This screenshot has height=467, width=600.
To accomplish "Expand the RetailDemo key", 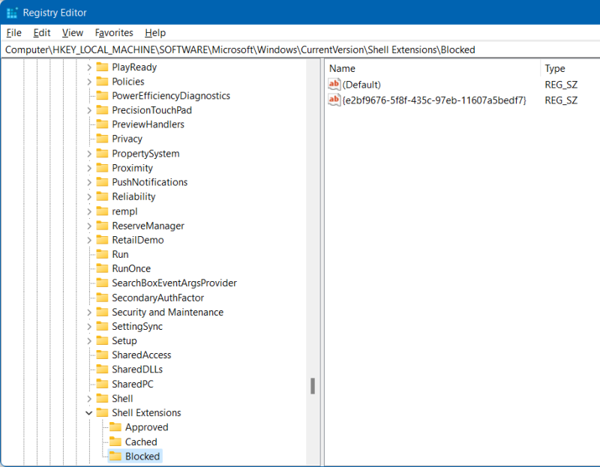I will (x=88, y=240).
